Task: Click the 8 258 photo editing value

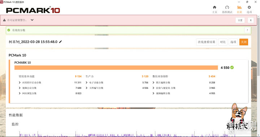Action: click(212, 82)
